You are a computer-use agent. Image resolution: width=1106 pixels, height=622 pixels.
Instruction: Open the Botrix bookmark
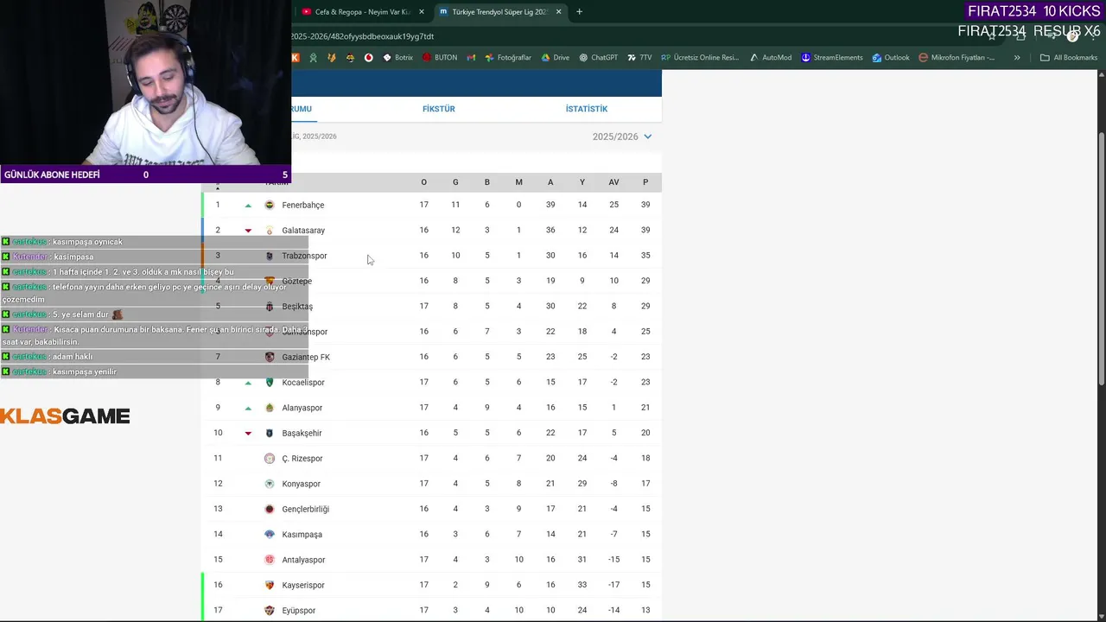click(x=397, y=58)
